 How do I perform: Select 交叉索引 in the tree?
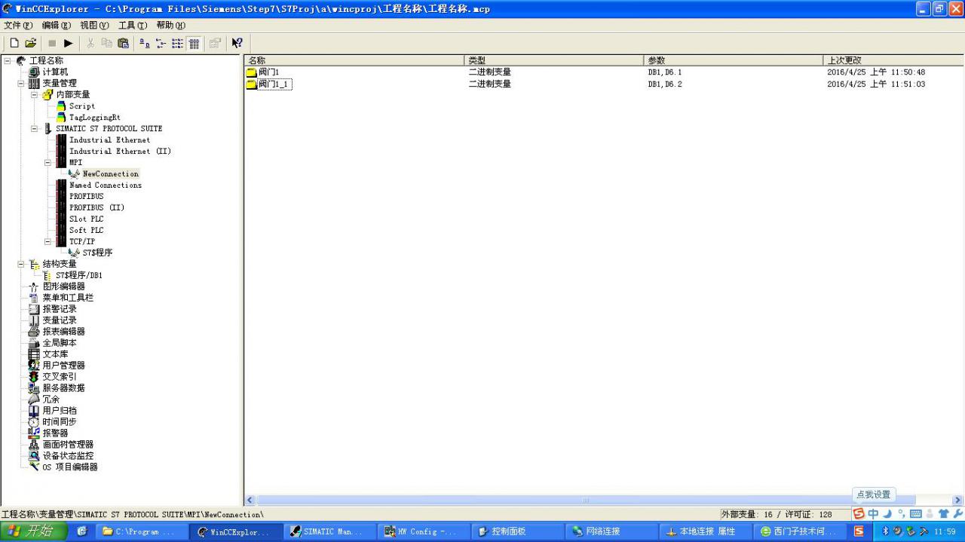[x=59, y=377]
